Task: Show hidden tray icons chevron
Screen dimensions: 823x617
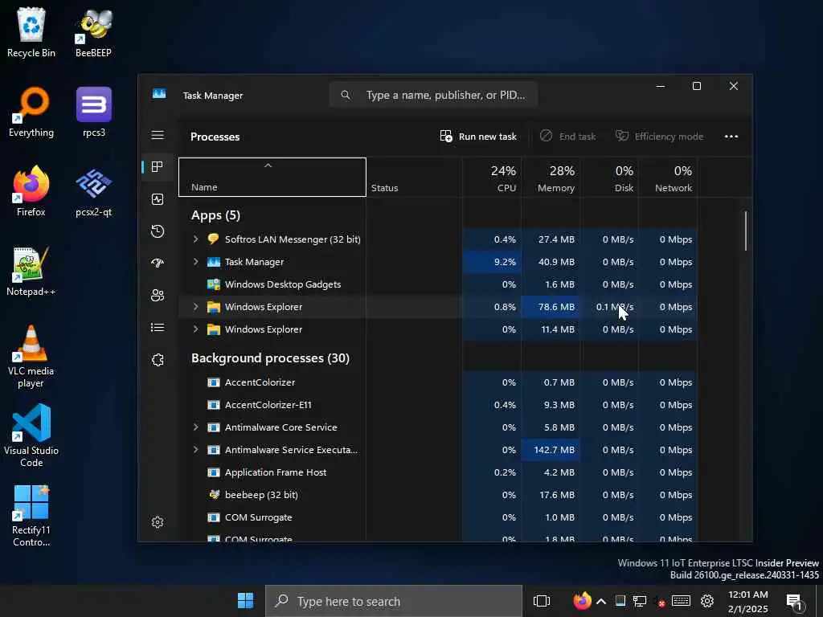Action: tap(601, 601)
